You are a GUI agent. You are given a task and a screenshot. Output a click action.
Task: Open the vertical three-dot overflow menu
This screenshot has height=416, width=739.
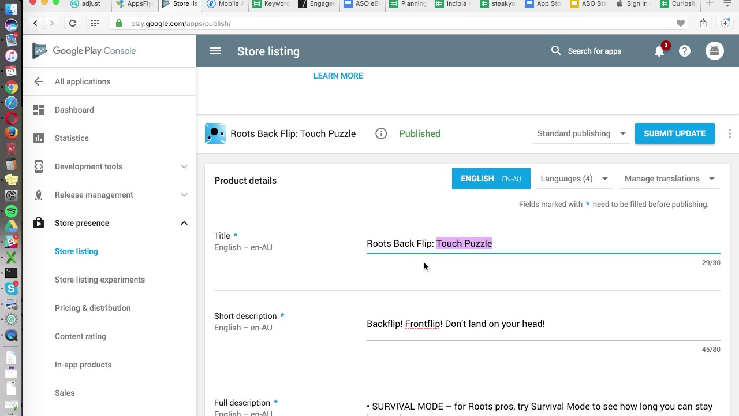(730, 133)
